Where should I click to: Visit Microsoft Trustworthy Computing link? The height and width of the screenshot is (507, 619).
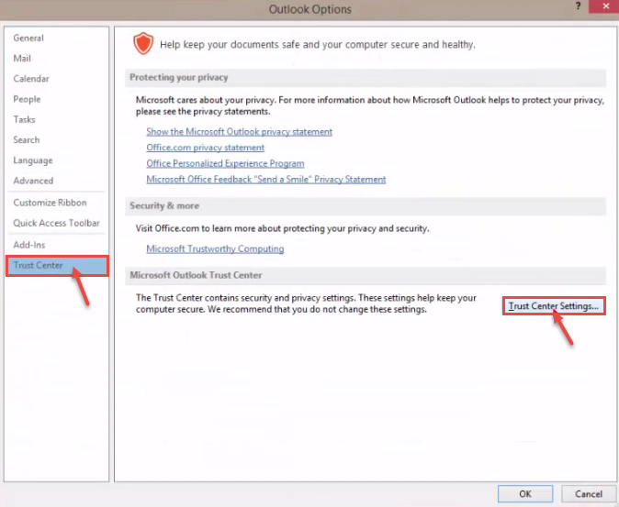(x=215, y=249)
